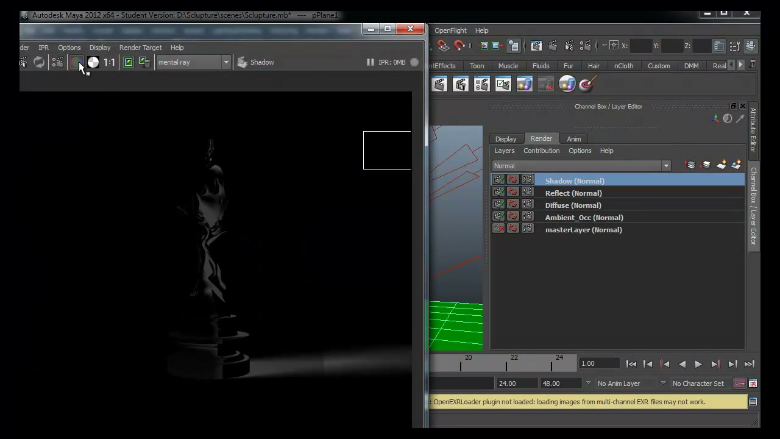Open the input box mode dropdown arrow

tap(604, 46)
